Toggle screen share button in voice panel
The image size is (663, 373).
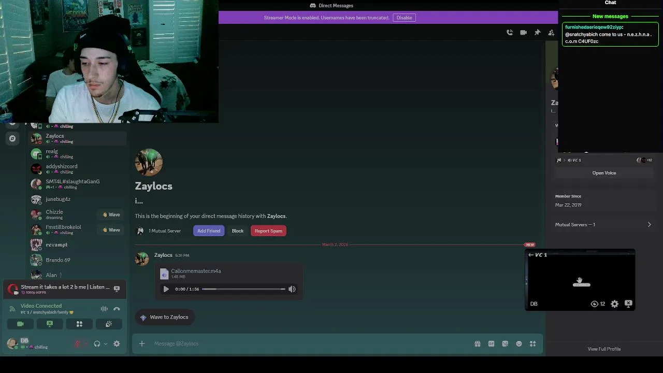point(50,324)
